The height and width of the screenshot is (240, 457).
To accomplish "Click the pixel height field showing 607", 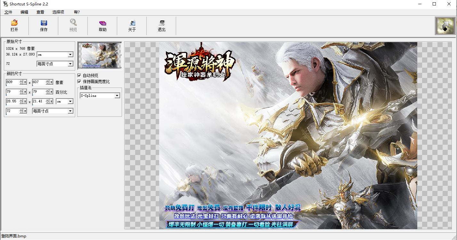I will tap(39, 82).
